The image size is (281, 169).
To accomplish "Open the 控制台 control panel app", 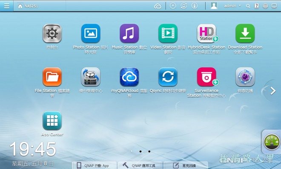I will click(x=52, y=33).
